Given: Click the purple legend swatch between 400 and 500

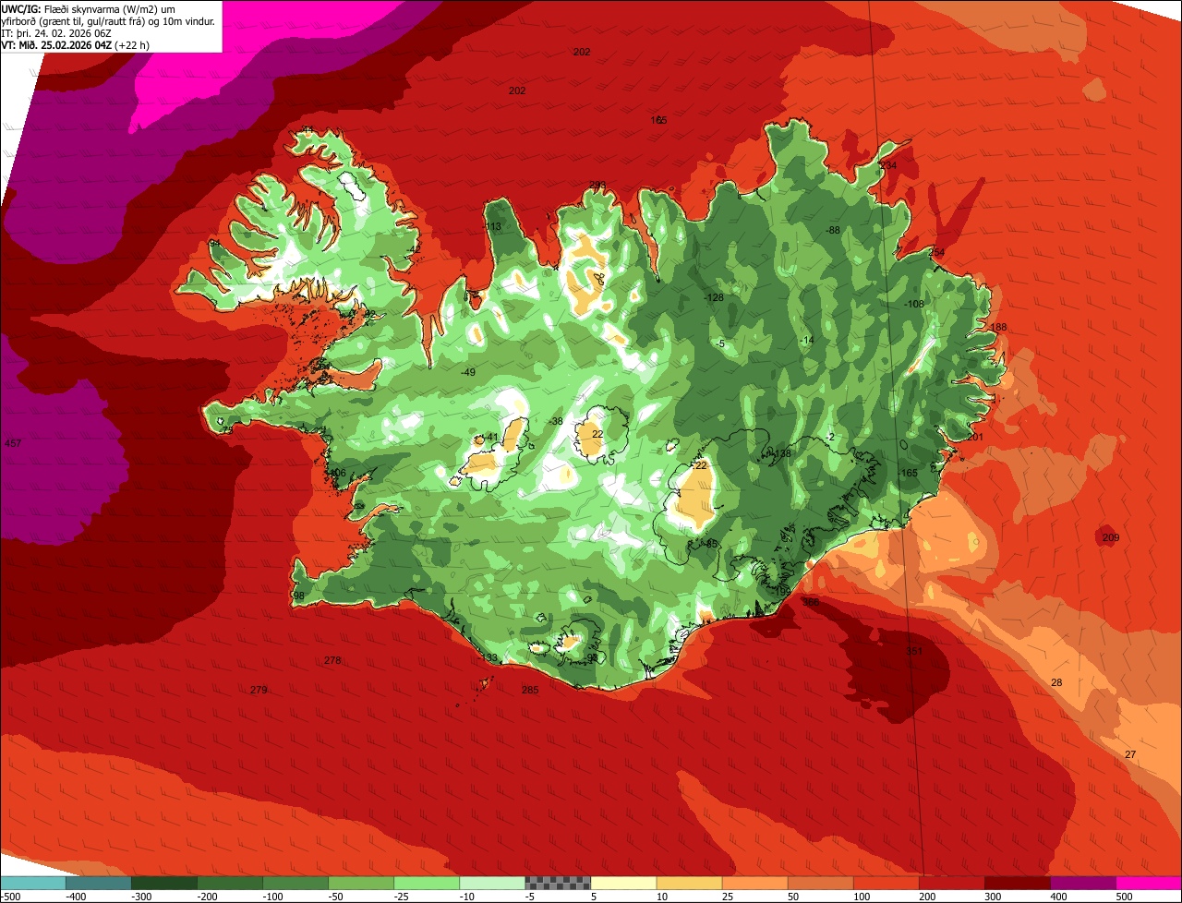Looking at the screenshot, I should pos(1082,883).
